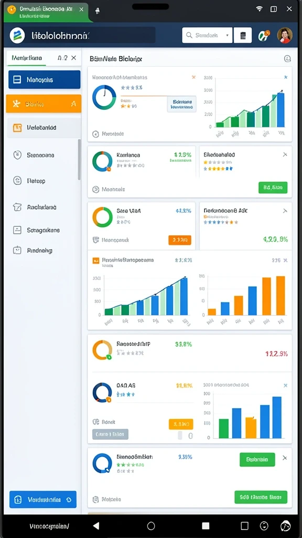Open the search dropdown arrow
The height and width of the screenshot is (538, 302).
227,35
